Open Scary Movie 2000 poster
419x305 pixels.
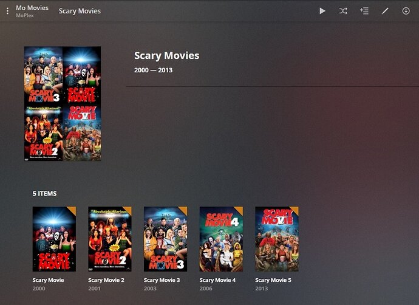tap(54, 239)
